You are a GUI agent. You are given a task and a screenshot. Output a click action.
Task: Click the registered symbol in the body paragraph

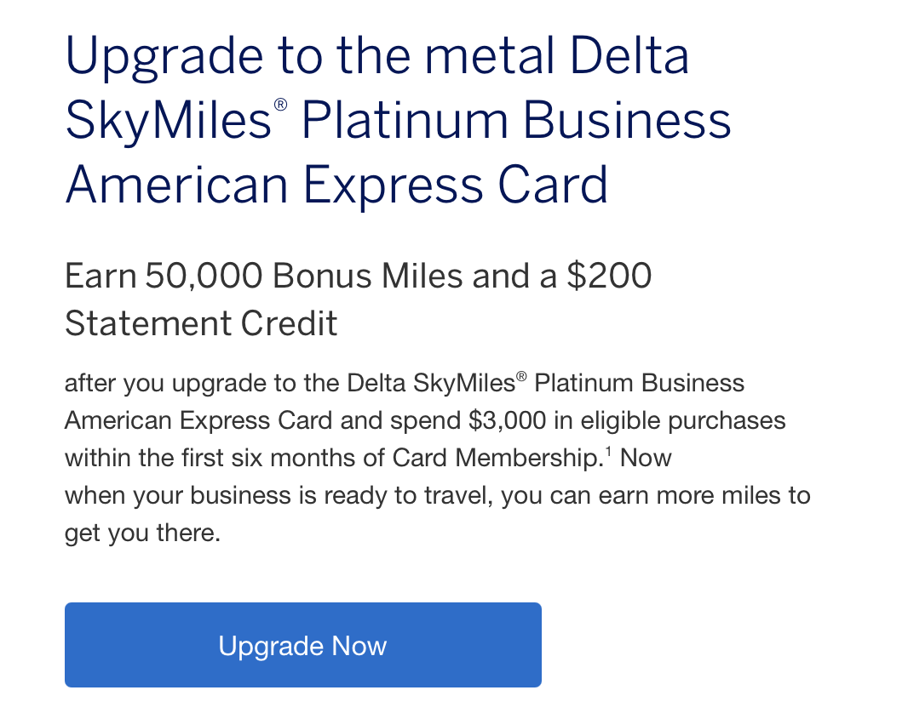pyautogui.click(x=521, y=377)
